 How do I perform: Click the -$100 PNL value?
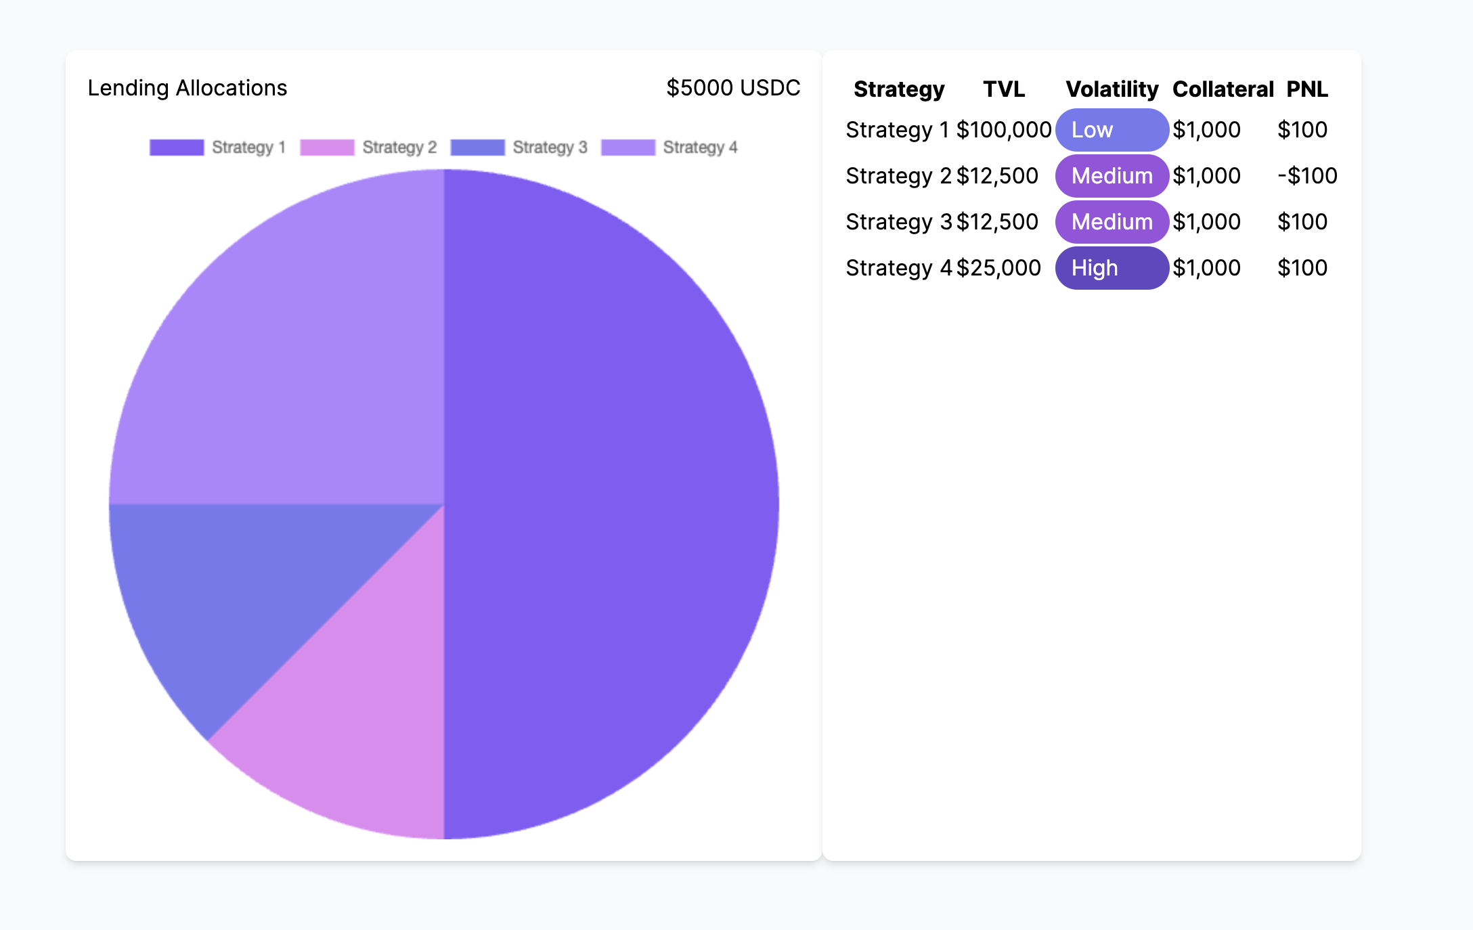[x=1306, y=176]
